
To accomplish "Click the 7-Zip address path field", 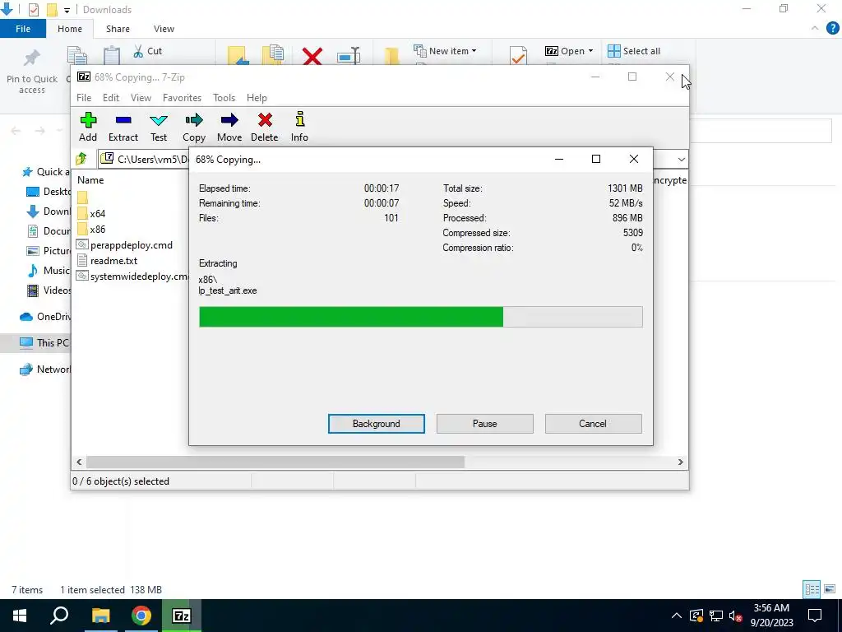I will coord(144,159).
